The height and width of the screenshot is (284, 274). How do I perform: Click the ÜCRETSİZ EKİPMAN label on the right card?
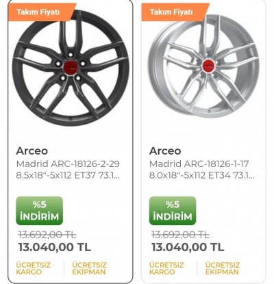tap(223, 268)
